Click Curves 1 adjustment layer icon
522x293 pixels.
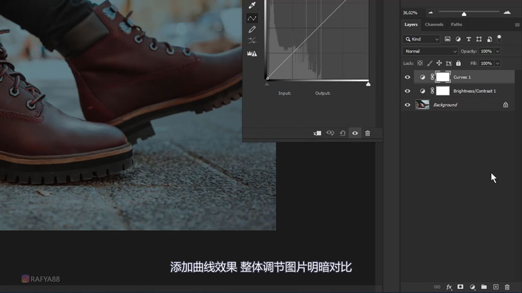point(422,77)
